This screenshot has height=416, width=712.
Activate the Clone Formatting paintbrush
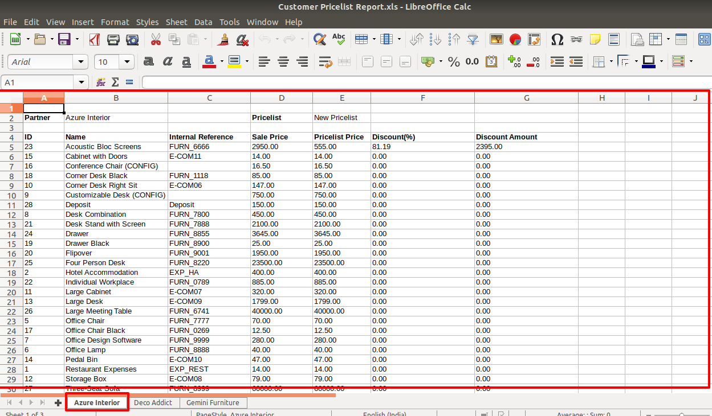[x=223, y=39]
